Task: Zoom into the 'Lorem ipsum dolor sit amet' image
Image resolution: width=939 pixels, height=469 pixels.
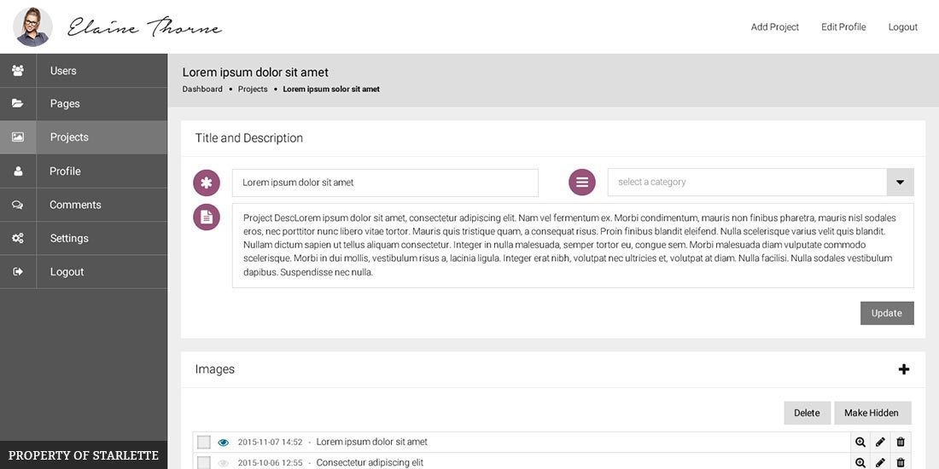Action: [x=860, y=442]
